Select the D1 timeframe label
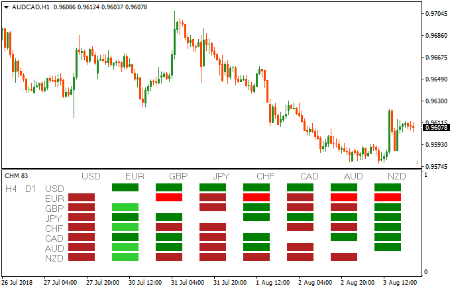The image size is (450, 290). click(x=30, y=189)
